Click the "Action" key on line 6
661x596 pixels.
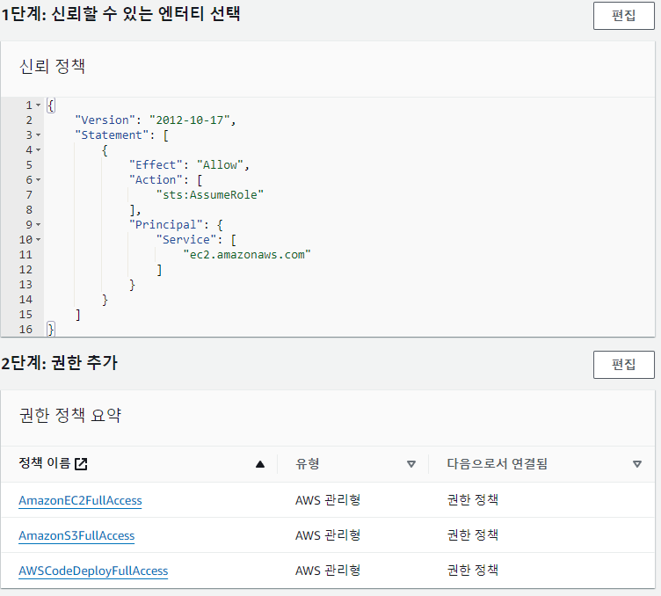point(156,179)
